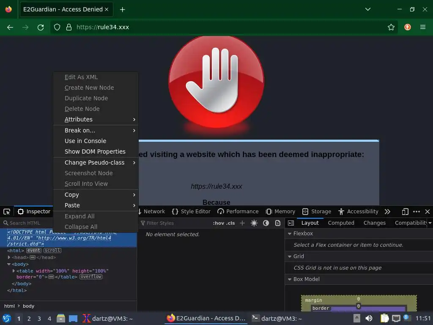The width and height of the screenshot is (433, 325).
Task: Open the DuckDuckGo extension icon
Action: click(408, 27)
